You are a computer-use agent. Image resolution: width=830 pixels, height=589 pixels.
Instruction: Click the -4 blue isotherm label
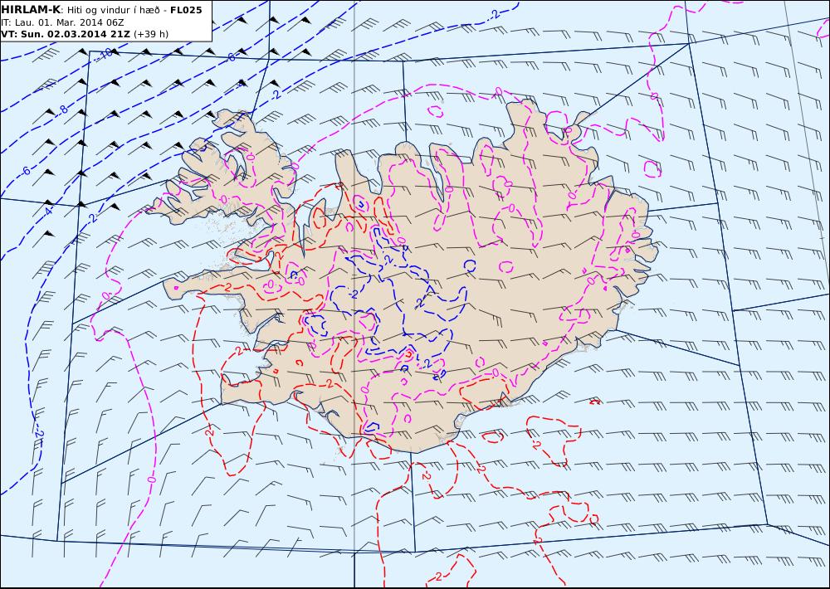(47, 212)
